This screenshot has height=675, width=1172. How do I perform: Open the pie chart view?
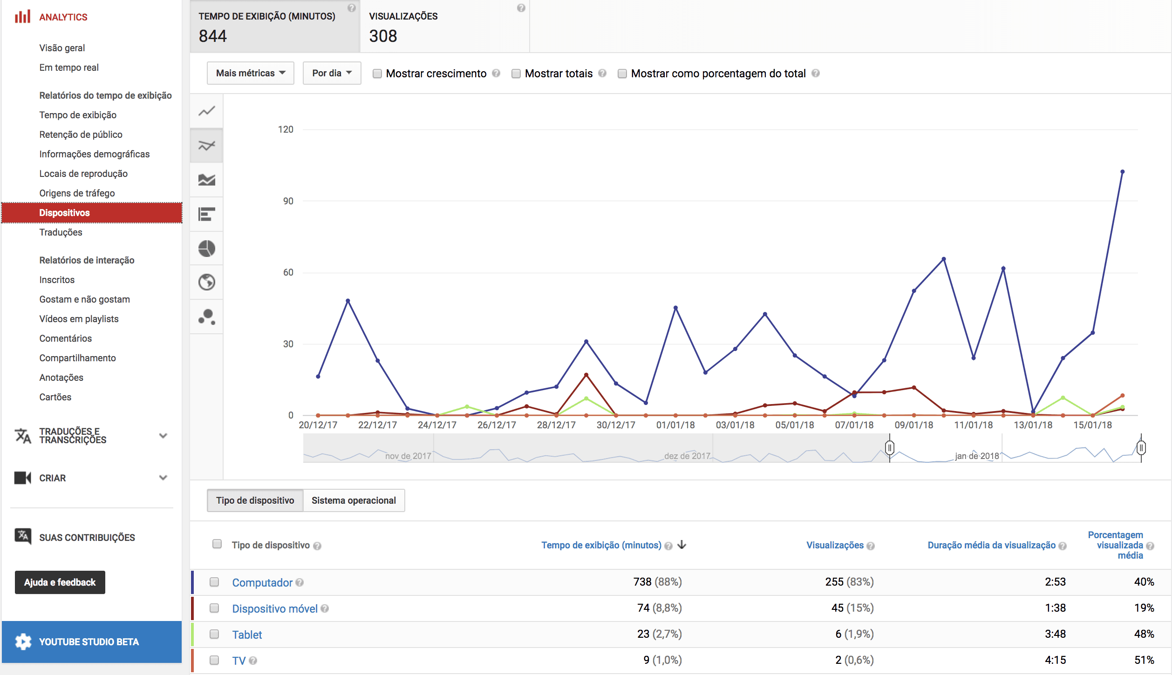tap(206, 248)
